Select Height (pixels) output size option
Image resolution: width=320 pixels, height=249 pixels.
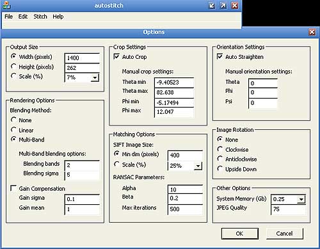tap(13, 67)
